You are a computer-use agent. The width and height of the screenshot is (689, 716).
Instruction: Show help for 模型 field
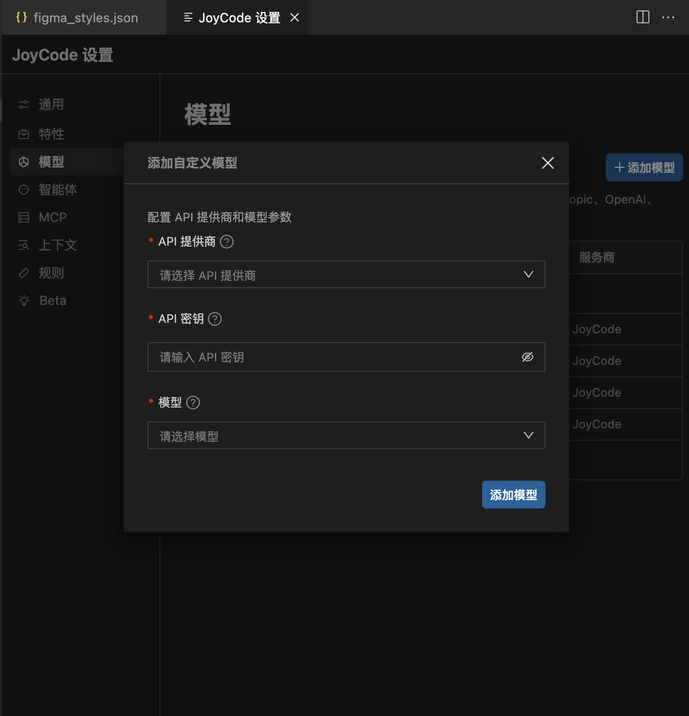193,403
